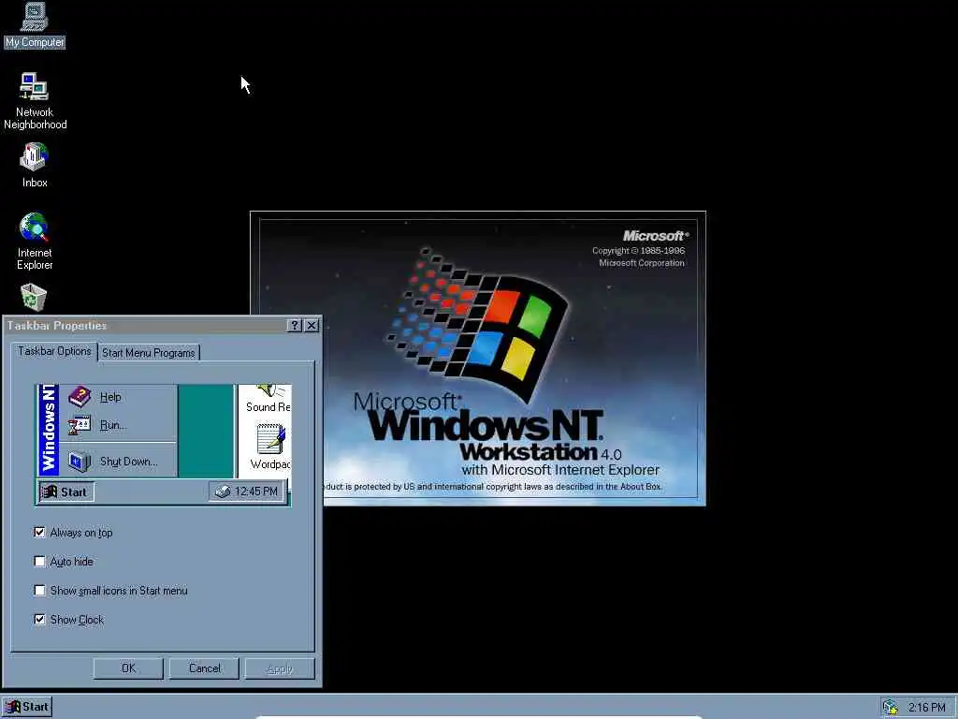
Task: Close the Taskbar Properties dialog
Action: (x=312, y=325)
